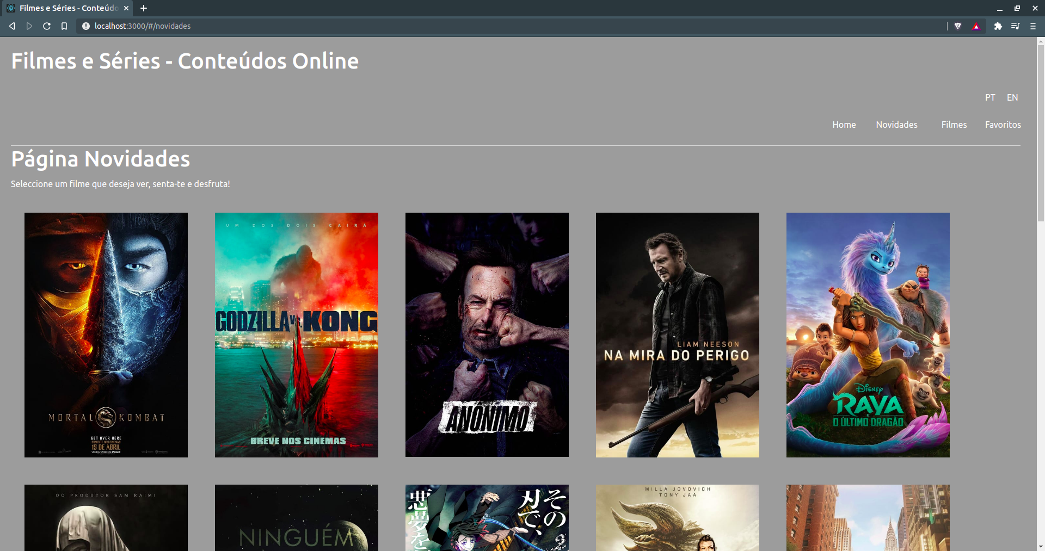Reload the current page
The width and height of the screenshot is (1045, 551).
pyautogui.click(x=47, y=26)
